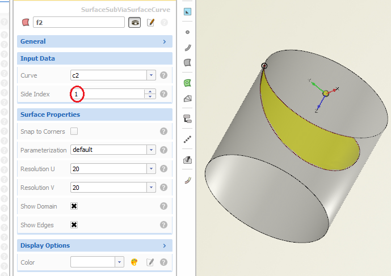Select the curve creation tool
The width and height of the screenshot is (391, 276).
188,48
